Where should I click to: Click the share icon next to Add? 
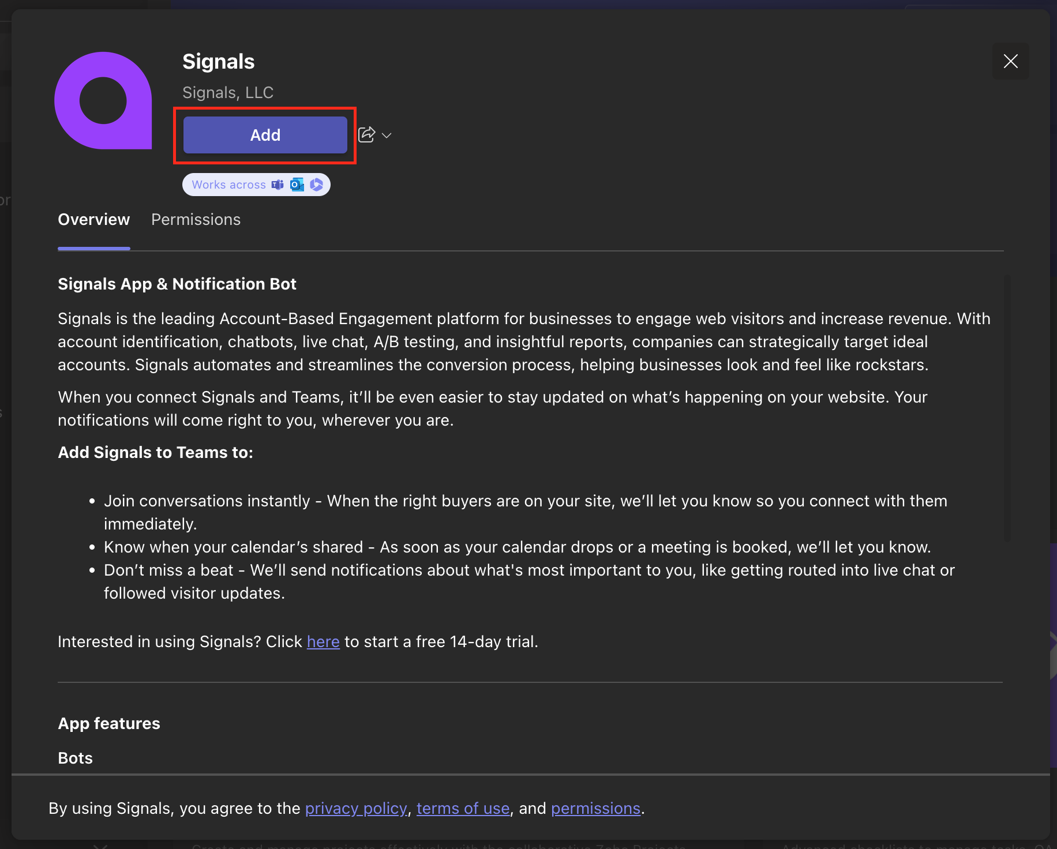pyautogui.click(x=367, y=135)
